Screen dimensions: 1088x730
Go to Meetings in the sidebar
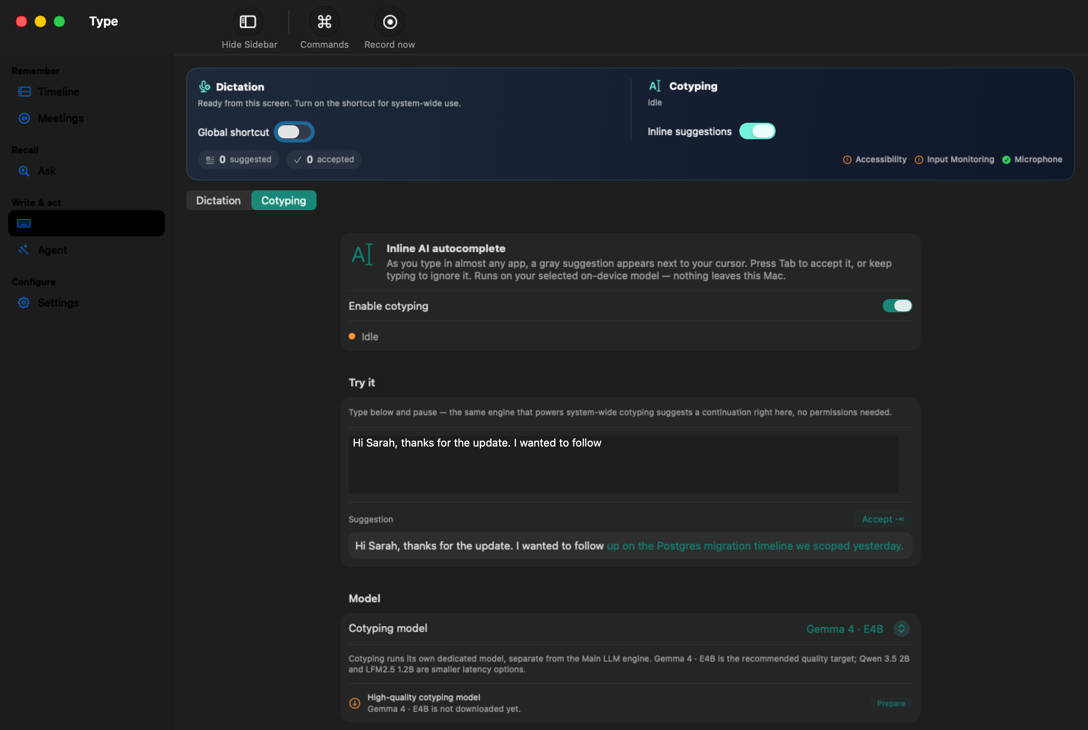pyautogui.click(x=87, y=118)
